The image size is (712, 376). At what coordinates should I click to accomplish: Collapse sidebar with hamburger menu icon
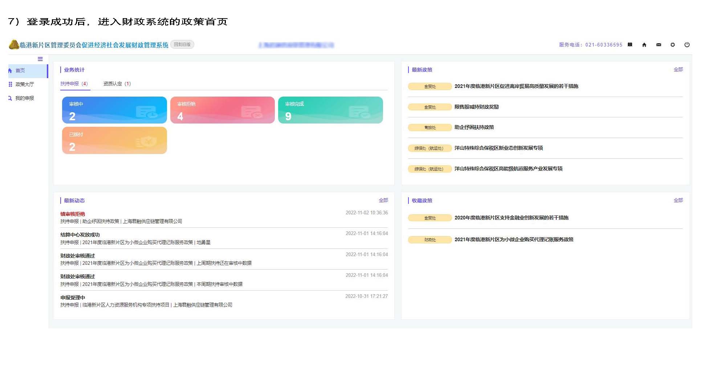coord(40,59)
